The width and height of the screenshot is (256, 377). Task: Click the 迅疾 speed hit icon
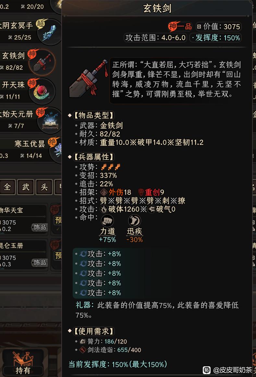click(134, 221)
